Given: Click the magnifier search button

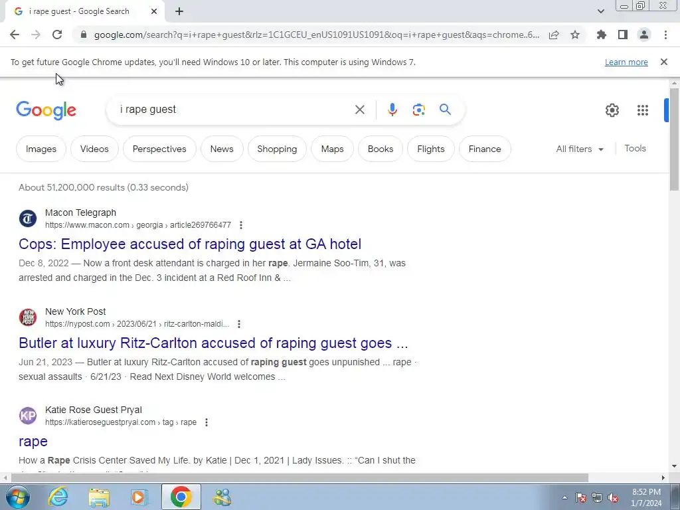Looking at the screenshot, I should click(445, 110).
